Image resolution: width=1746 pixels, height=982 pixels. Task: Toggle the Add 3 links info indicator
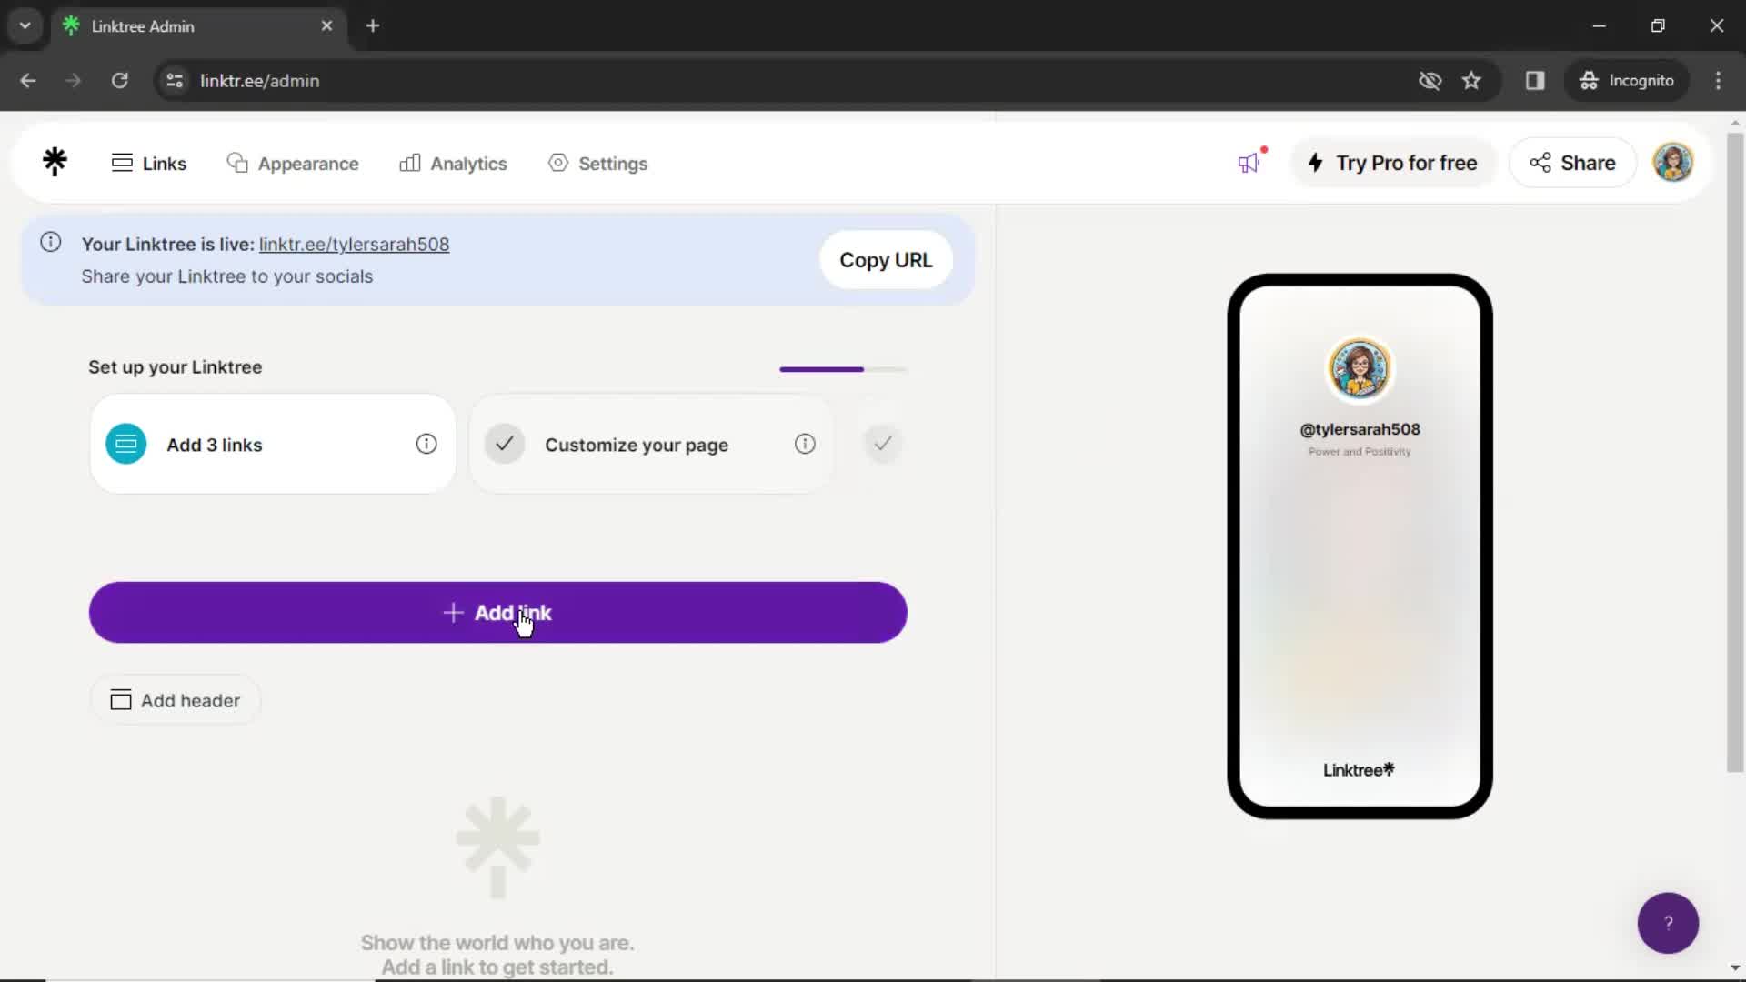(426, 444)
